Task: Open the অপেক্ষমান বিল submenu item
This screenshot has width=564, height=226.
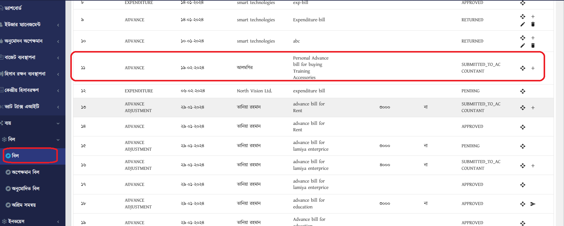Action: tap(33, 172)
